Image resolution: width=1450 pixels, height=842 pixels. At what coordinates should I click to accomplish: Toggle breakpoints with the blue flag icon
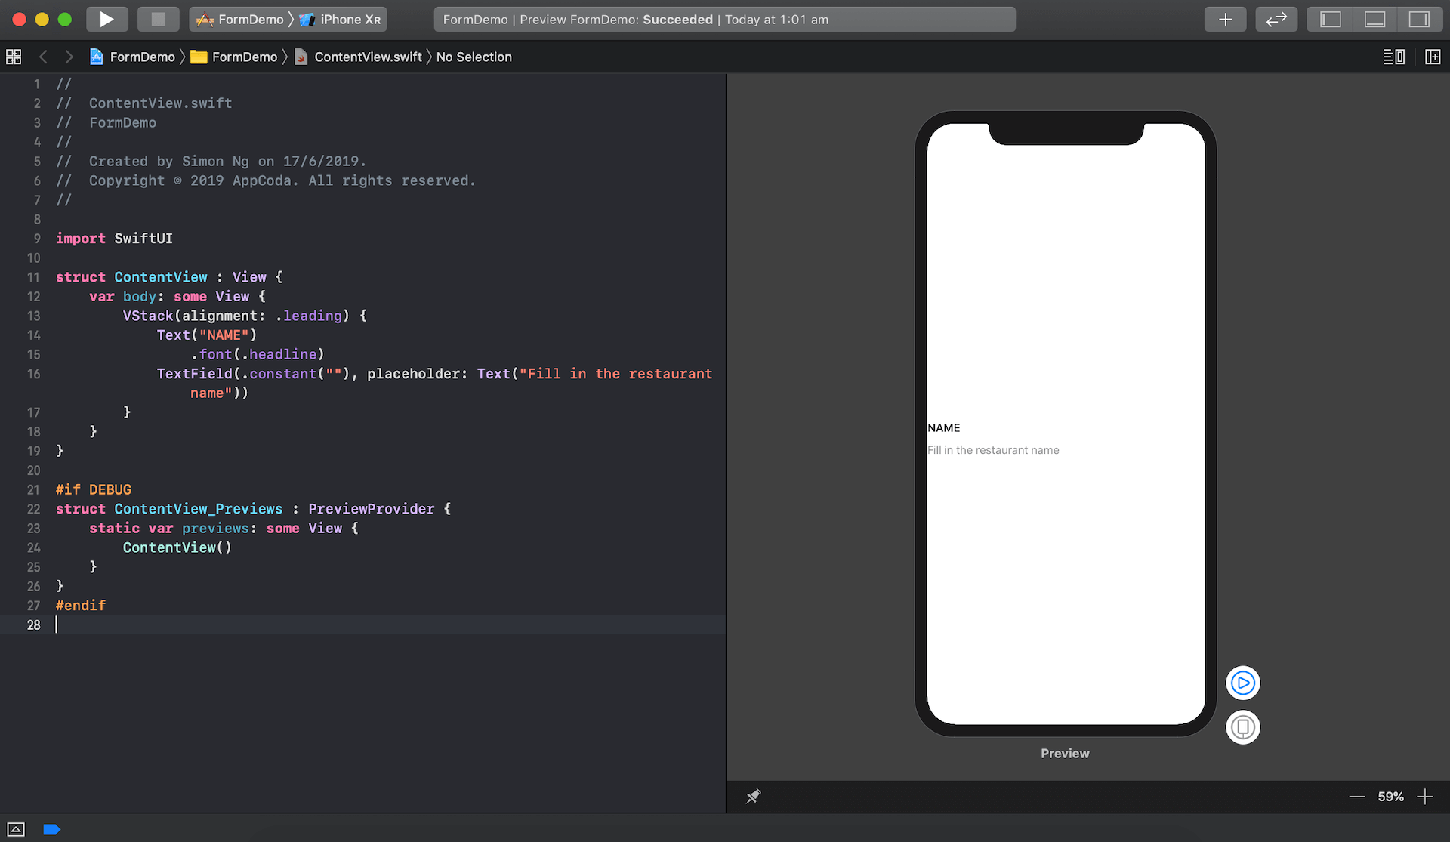51,828
